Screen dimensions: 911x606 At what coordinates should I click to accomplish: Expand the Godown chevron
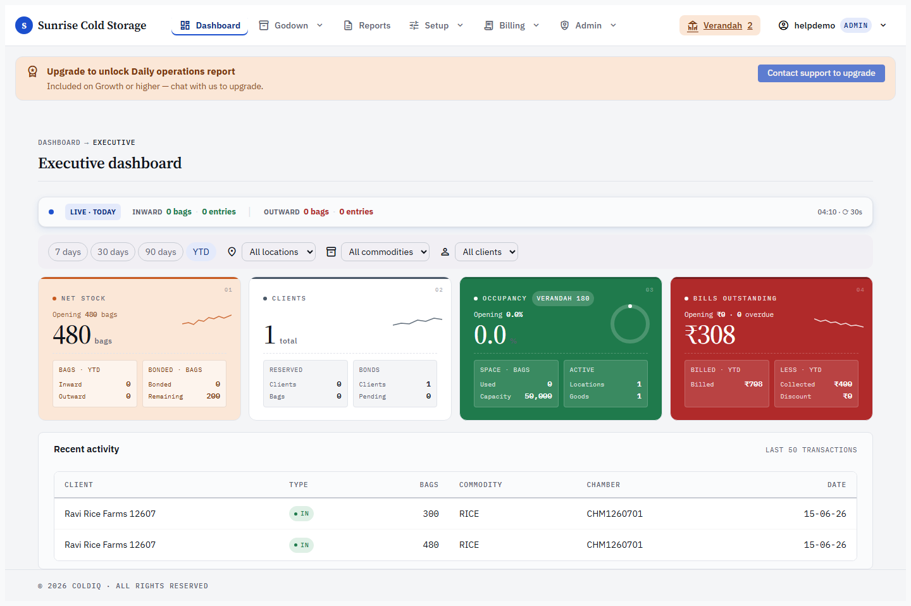tap(319, 25)
